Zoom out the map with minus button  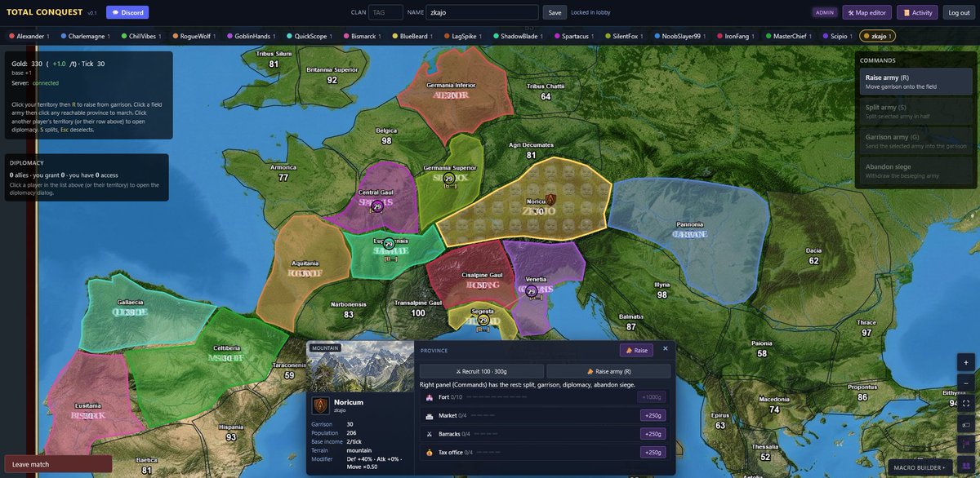(966, 383)
